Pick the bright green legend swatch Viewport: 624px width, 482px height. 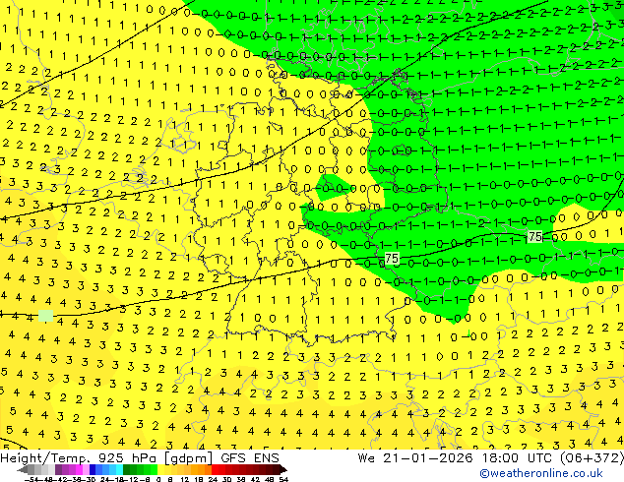(154, 469)
